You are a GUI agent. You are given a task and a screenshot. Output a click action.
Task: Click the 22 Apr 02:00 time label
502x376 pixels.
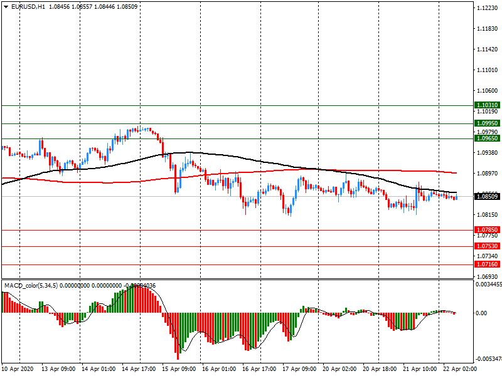pyautogui.click(x=459, y=370)
